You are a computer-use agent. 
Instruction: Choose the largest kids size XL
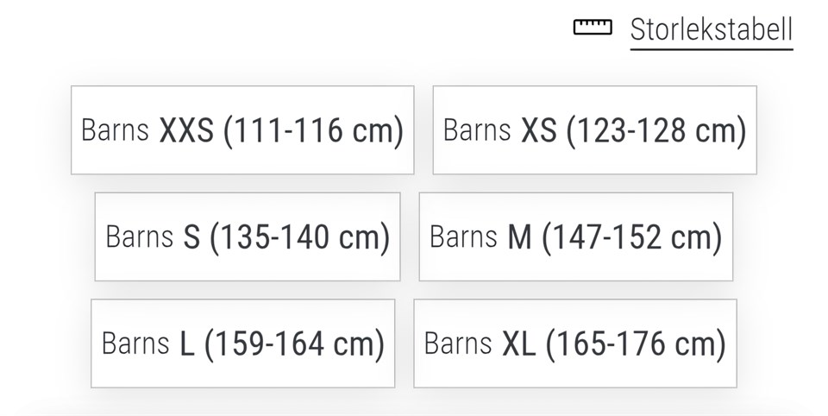(x=574, y=344)
